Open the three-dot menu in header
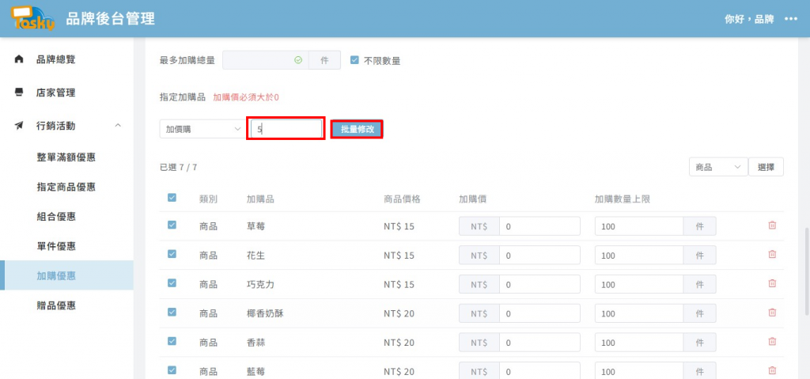The height and width of the screenshot is (379, 810). click(791, 19)
